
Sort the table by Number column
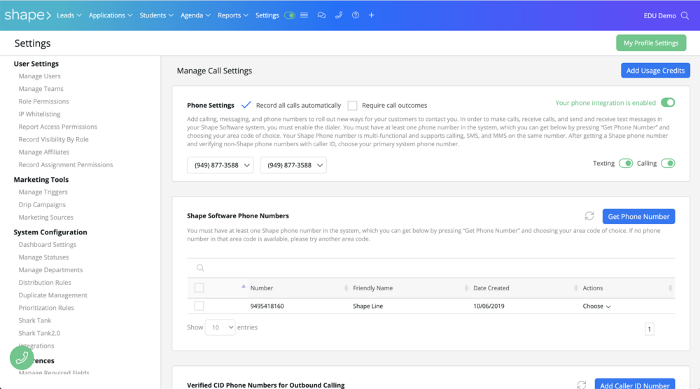pyautogui.click(x=262, y=288)
